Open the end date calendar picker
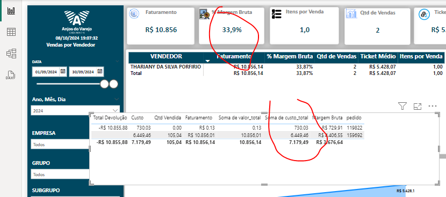446x197 pixels. pos(100,71)
